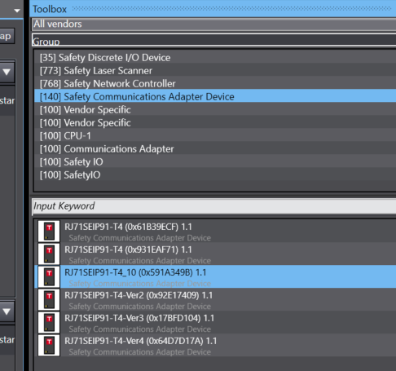Select group [100] Communications Adapter
Image resolution: width=396 pixels, height=371 pixels.
(215, 148)
